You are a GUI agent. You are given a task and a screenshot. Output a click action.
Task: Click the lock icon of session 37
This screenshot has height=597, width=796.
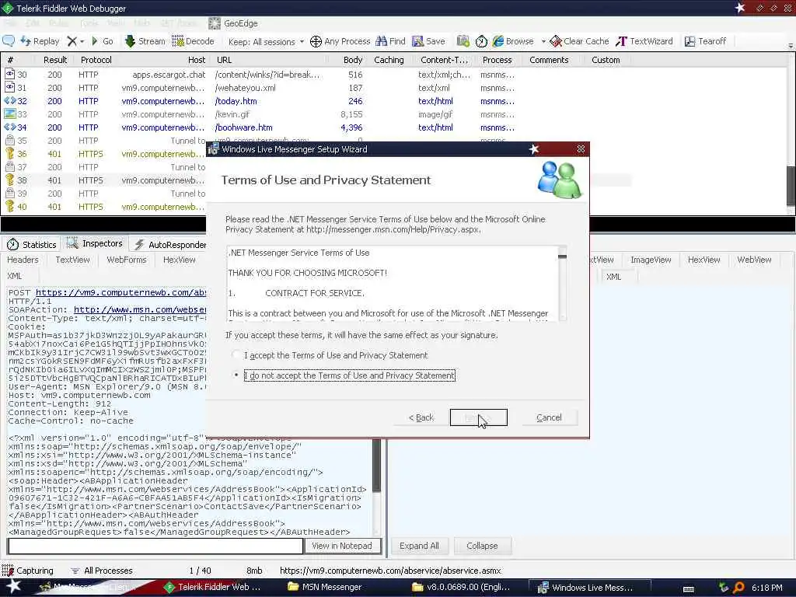tap(9, 166)
